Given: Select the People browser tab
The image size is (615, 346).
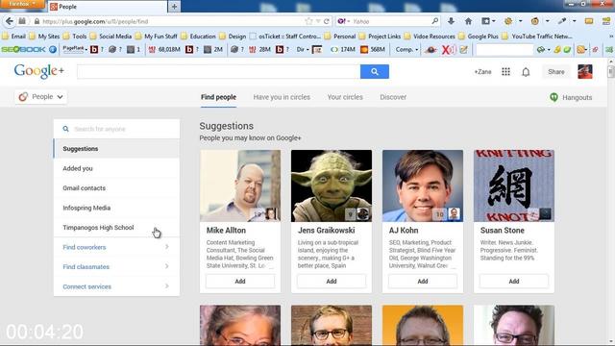Looking at the screenshot, I should coord(108,7).
